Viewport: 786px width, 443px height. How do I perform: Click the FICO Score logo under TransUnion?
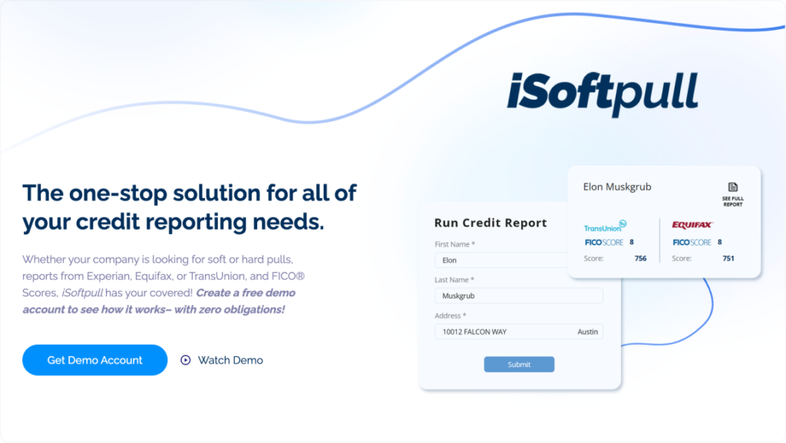click(604, 243)
